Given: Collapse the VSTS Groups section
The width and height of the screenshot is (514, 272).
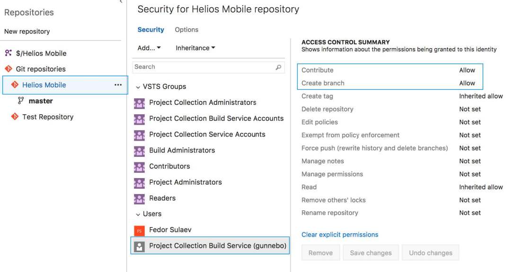Looking at the screenshot, I should [x=138, y=87].
